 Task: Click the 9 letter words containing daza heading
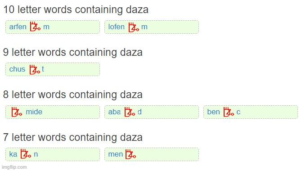(73, 52)
